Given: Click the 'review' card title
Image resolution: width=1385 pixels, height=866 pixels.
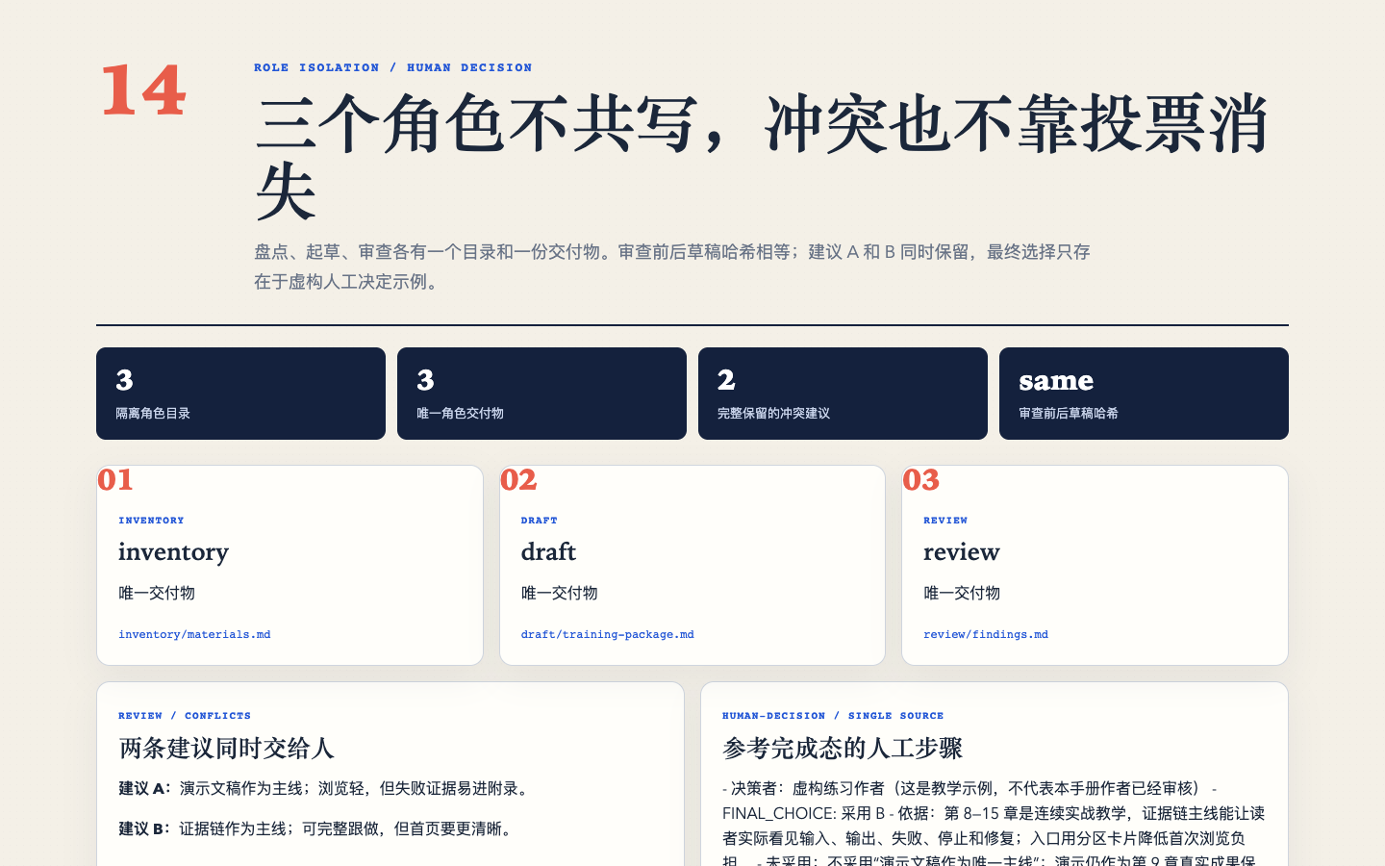Looking at the screenshot, I should tap(962, 552).
